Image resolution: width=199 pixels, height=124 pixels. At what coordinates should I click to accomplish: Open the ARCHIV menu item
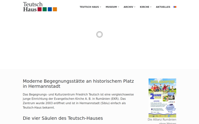tap(128, 7)
